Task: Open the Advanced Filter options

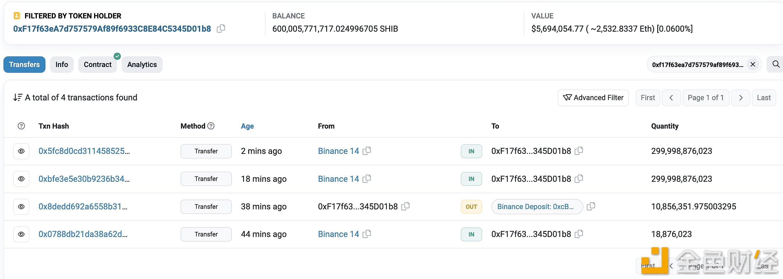Action: pyautogui.click(x=593, y=98)
